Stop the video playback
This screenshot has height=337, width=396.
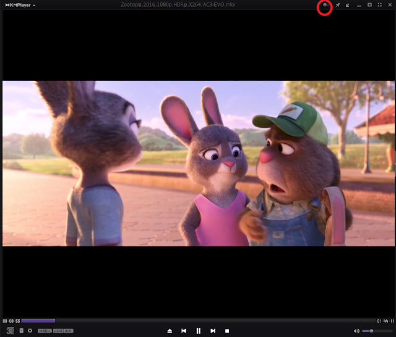[227, 331]
